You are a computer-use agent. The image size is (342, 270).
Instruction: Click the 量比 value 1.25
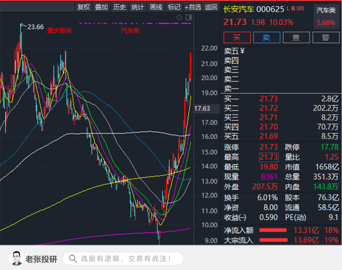[332, 157]
